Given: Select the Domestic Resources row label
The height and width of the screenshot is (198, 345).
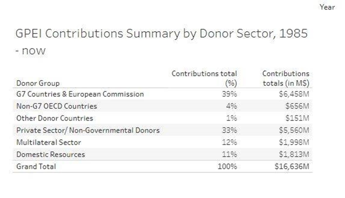Looking at the screenshot, I should tap(51, 154).
